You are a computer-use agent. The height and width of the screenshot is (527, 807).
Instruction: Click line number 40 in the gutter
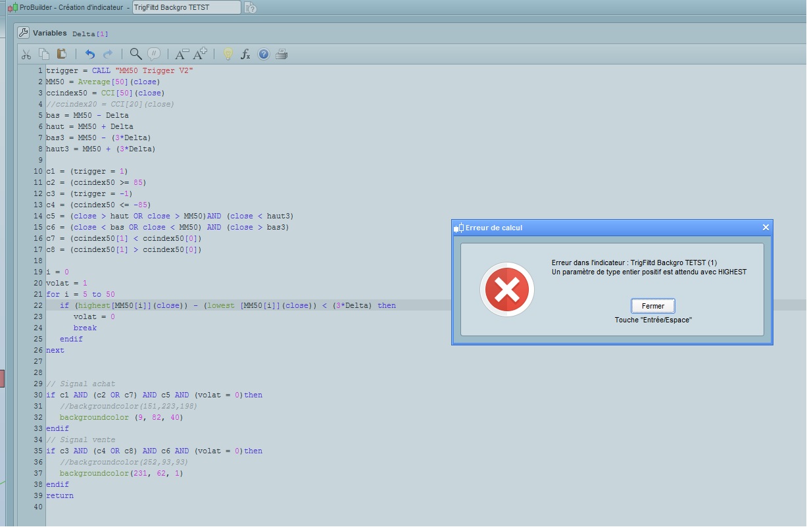point(37,507)
